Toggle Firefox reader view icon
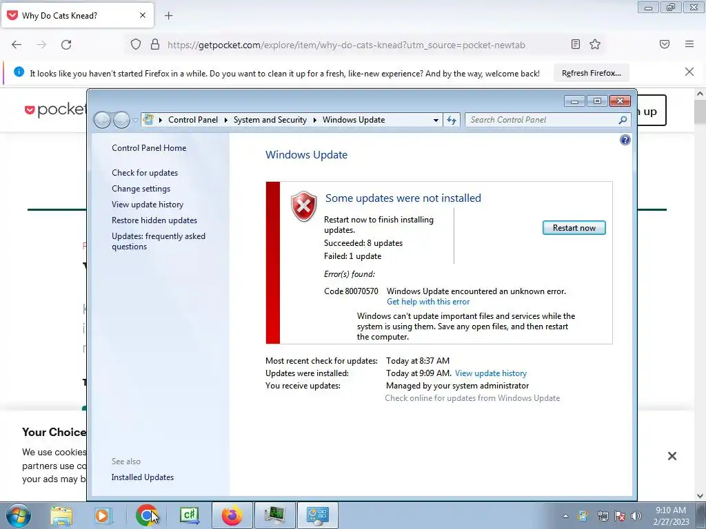 click(576, 44)
